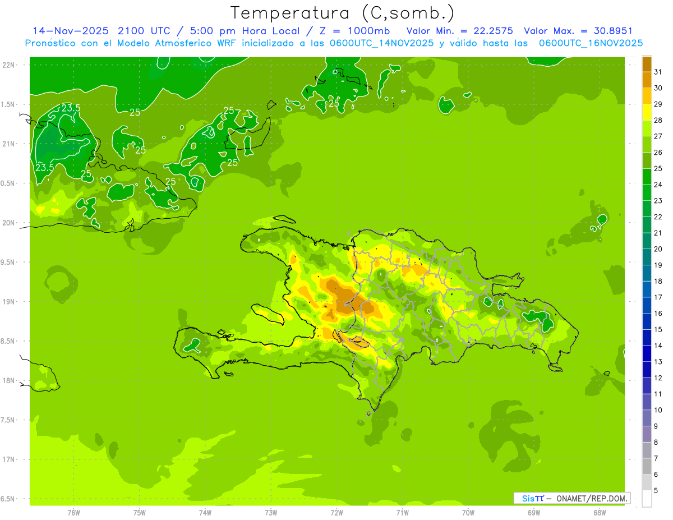Click the legend value '26'
The image size is (673, 520).
(x=658, y=152)
